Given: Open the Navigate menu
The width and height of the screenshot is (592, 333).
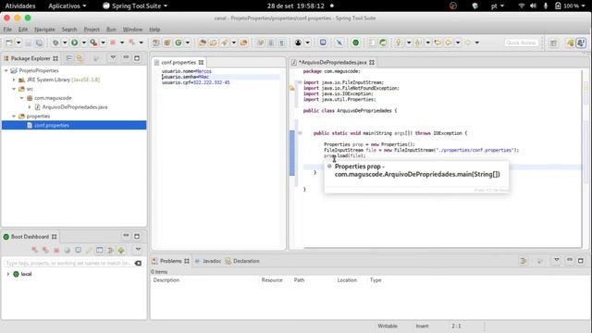Looking at the screenshot, I should (x=45, y=29).
